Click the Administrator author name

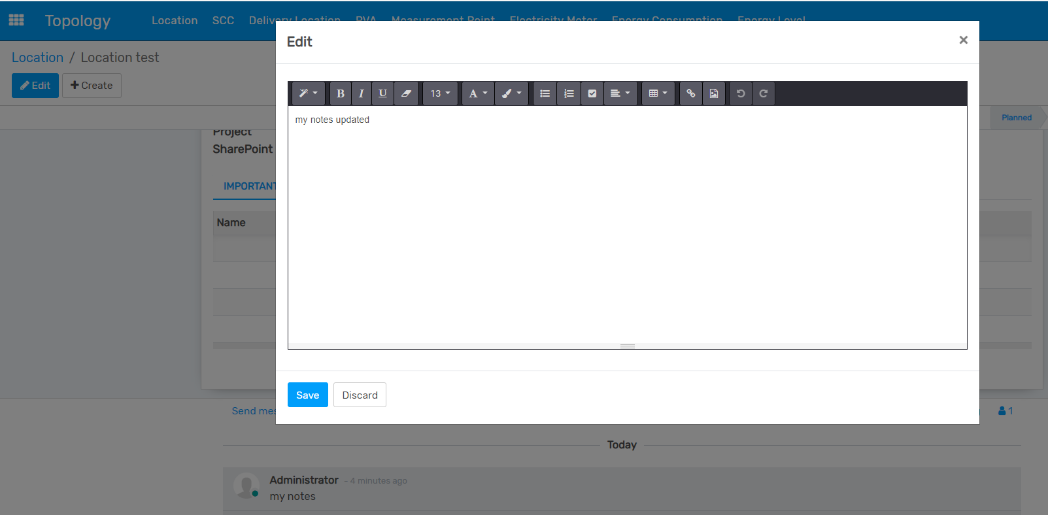pyautogui.click(x=304, y=480)
